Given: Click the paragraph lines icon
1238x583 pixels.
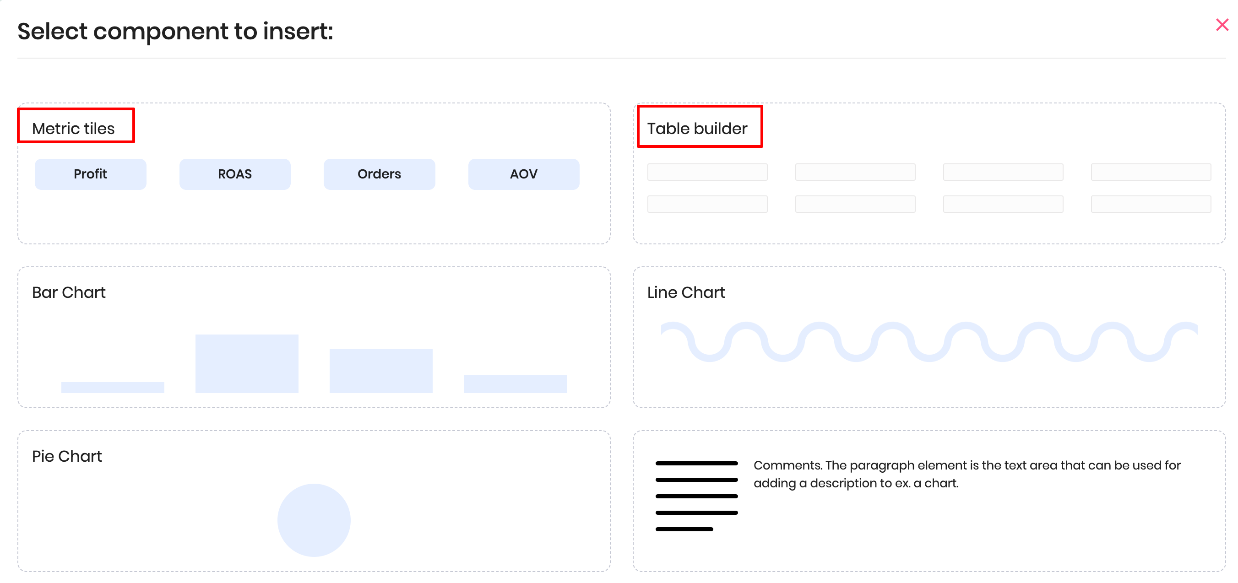Looking at the screenshot, I should tap(696, 496).
